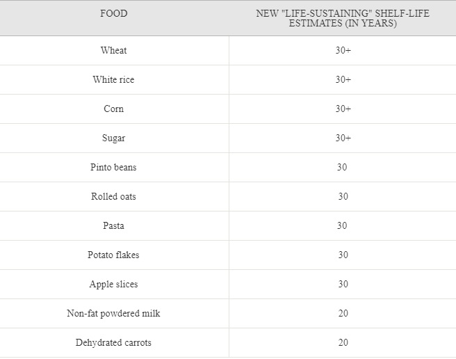This screenshot has width=456, height=359.
Task: Select the Potato flakes cell
Action: 113,255
